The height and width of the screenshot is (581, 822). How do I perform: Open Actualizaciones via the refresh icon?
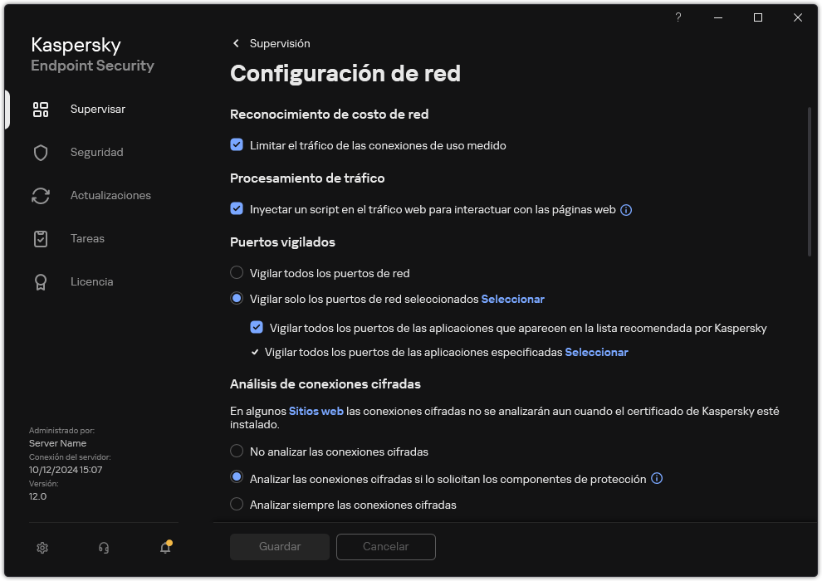40,195
